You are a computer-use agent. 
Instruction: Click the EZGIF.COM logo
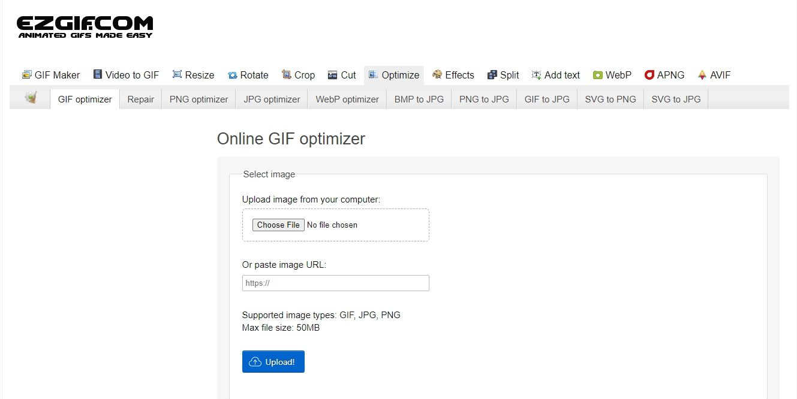point(85,27)
